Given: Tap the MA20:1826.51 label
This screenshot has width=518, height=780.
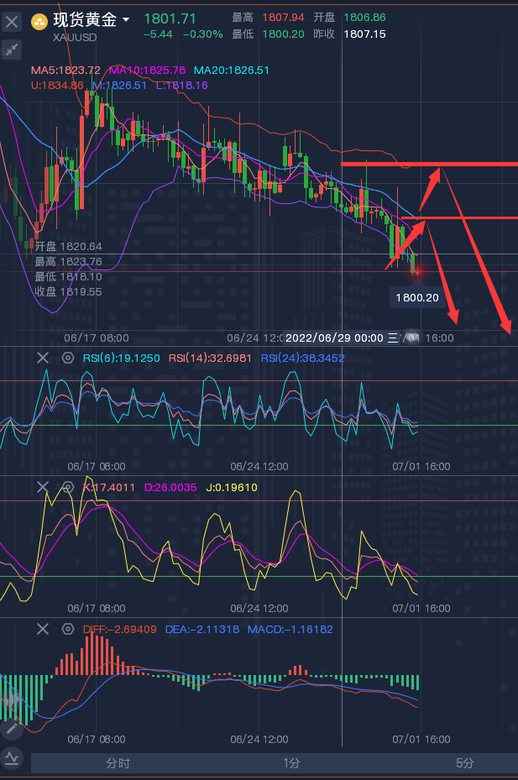Looking at the screenshot, I should coord(232,71).
